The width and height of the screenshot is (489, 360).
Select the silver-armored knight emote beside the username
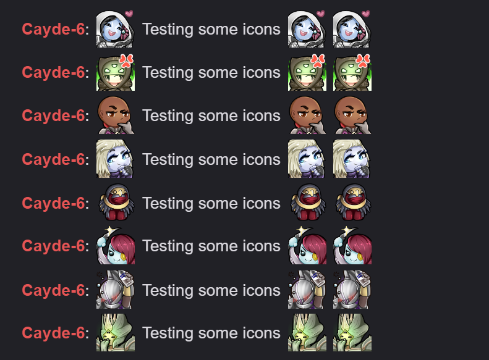115,290
